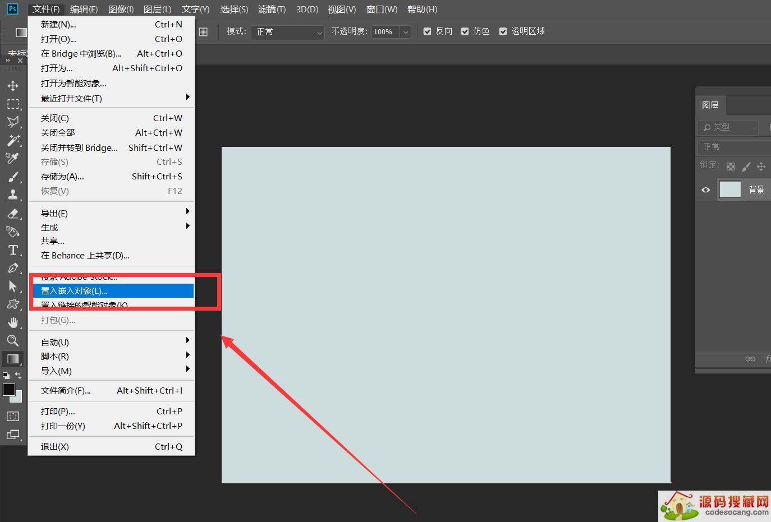Open the 滤镜(T) menu

272,9
